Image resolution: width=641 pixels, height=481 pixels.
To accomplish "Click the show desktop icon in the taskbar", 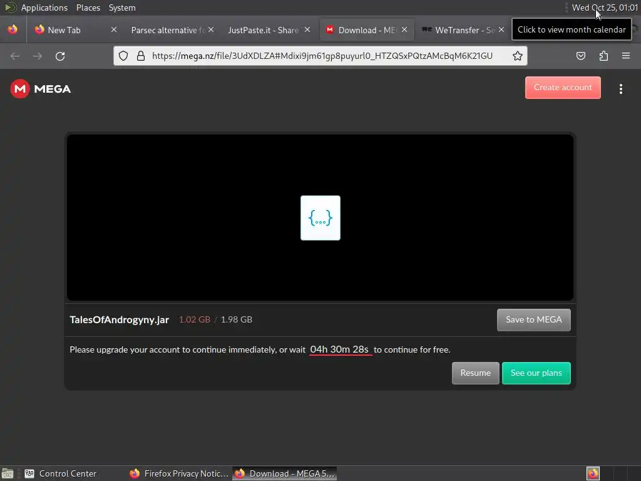I will pyautogui.click(x=8, y=473).
